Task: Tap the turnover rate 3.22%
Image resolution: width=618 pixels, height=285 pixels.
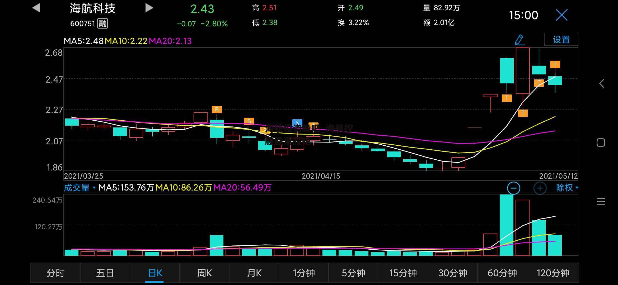Action: pos(358,23)
